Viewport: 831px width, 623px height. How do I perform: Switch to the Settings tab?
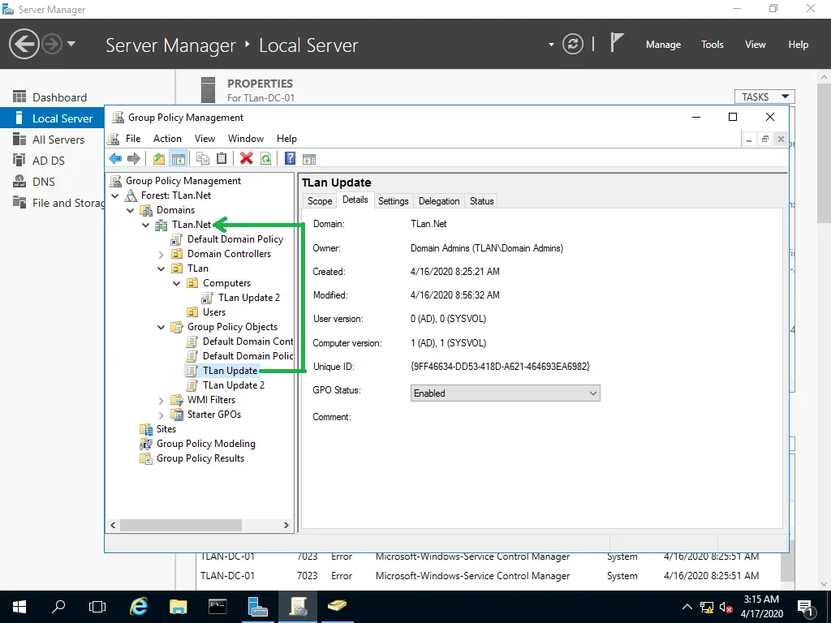click(x=394, y=201)
